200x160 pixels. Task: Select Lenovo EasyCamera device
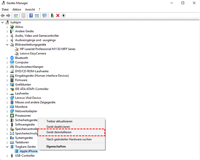[33, 53]
